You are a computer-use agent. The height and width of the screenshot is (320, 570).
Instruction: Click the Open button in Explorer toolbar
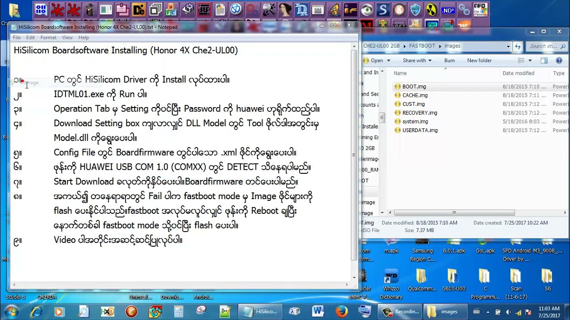click(373, 60)
